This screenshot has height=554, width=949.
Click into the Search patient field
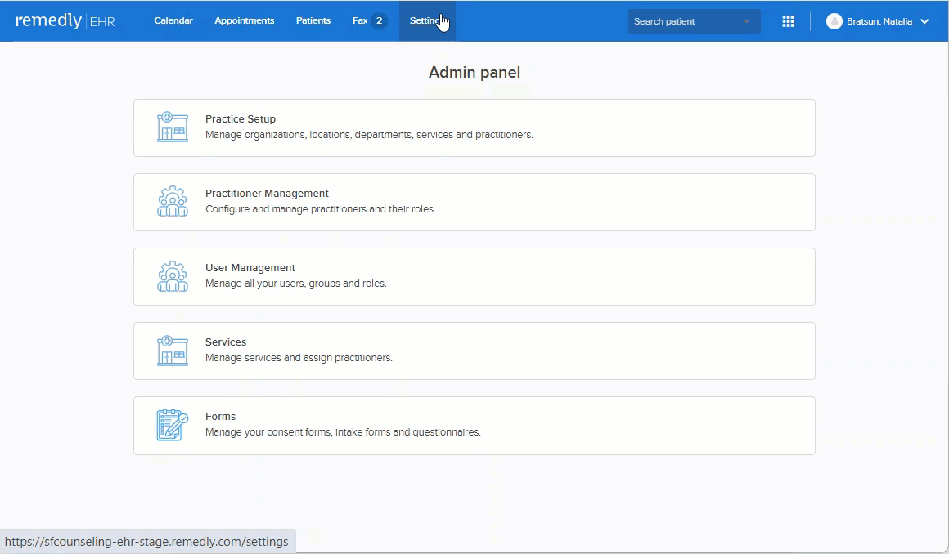(695, 21)
